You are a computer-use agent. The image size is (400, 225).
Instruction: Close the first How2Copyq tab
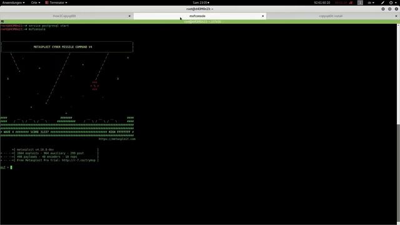tap(129, 16)
